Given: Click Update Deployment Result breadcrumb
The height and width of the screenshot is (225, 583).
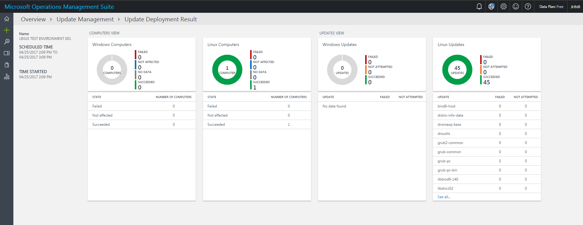Looking at the screenshot, I should point(161,19).
